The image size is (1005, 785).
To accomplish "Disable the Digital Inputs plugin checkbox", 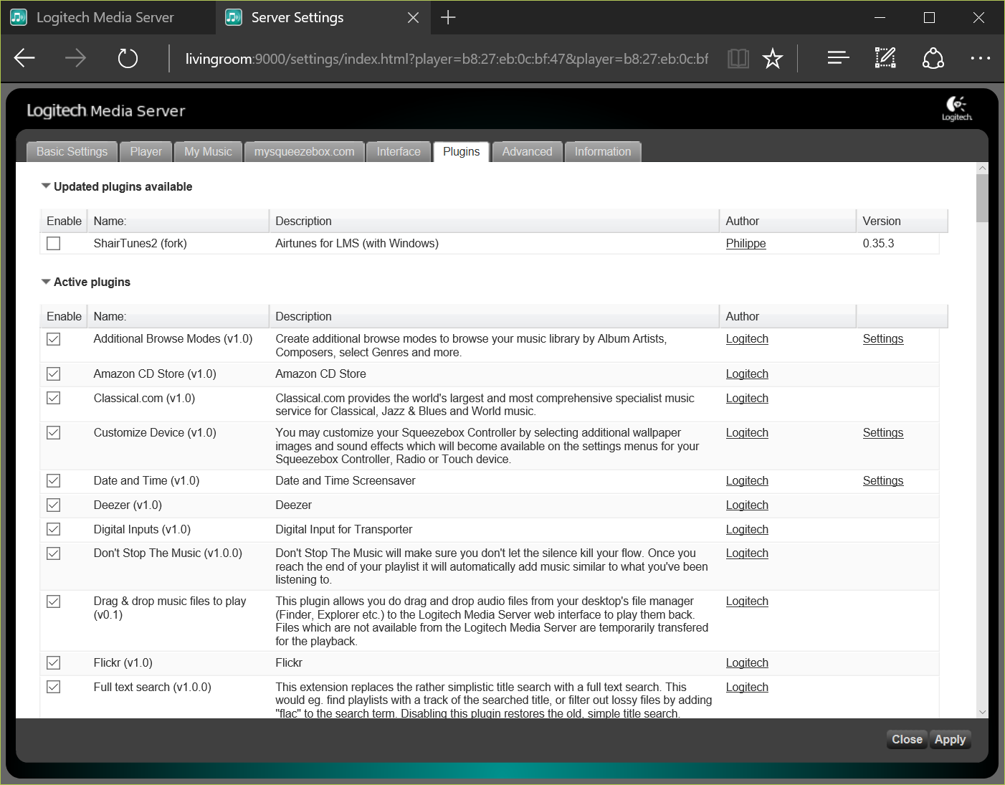I will (54, 530).
